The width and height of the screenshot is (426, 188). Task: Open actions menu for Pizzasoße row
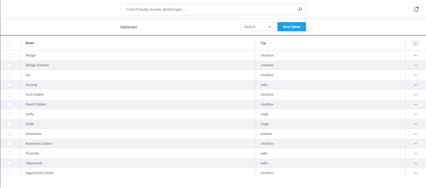415,153
